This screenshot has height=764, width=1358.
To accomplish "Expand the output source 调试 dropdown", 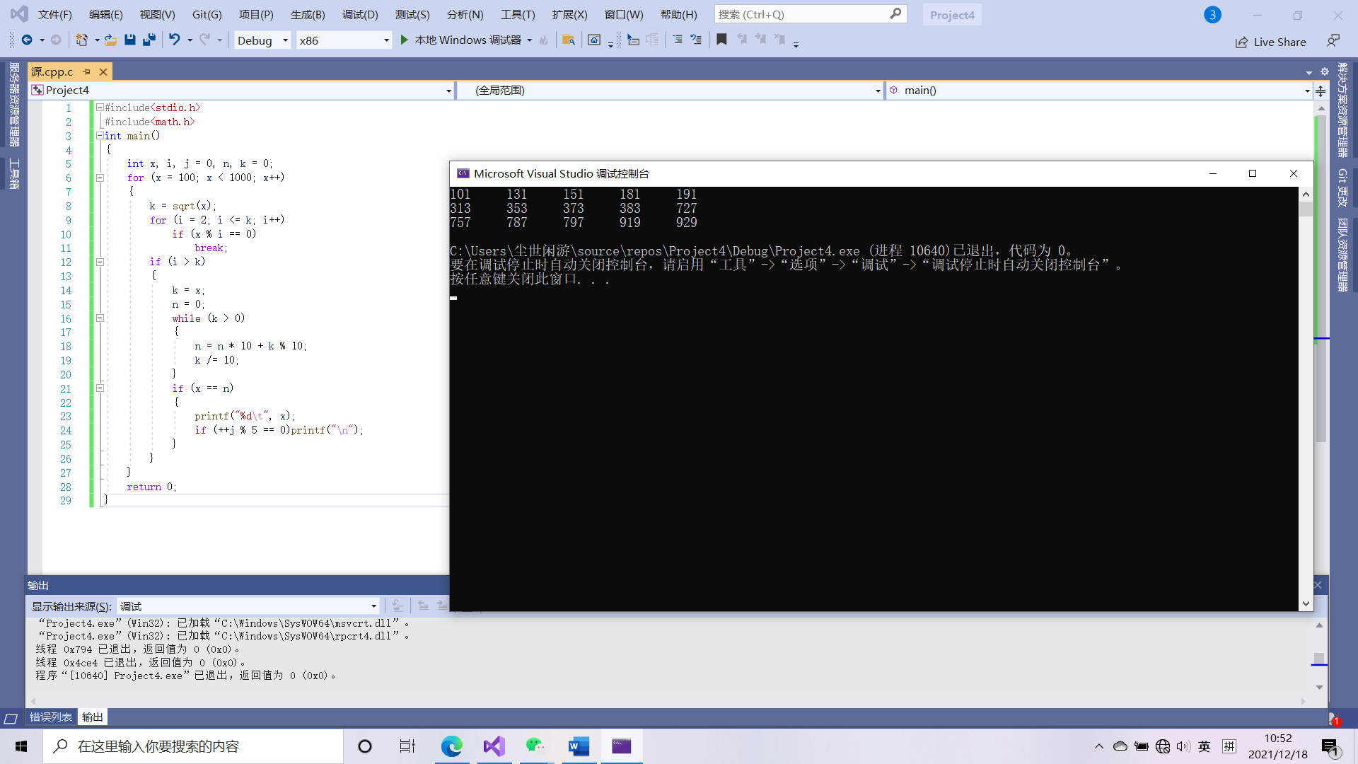I will [x=373, y=606].
